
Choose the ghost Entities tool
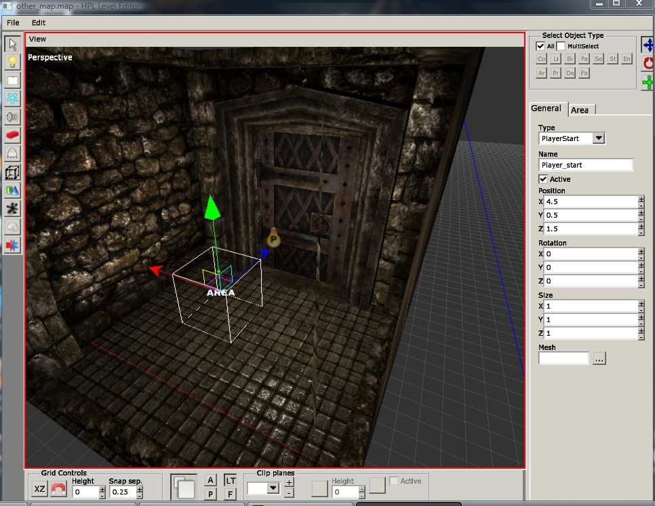(12, 153)
